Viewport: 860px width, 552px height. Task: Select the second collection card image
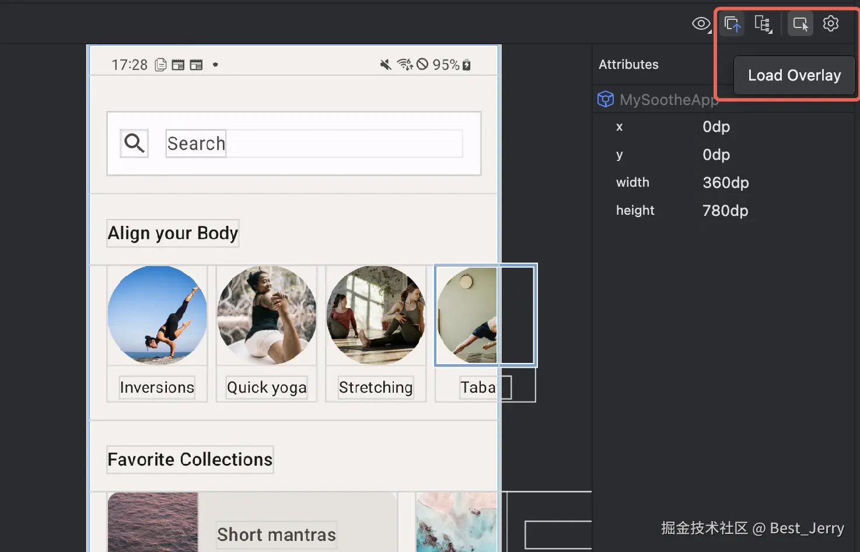click(x=456, y=522)
